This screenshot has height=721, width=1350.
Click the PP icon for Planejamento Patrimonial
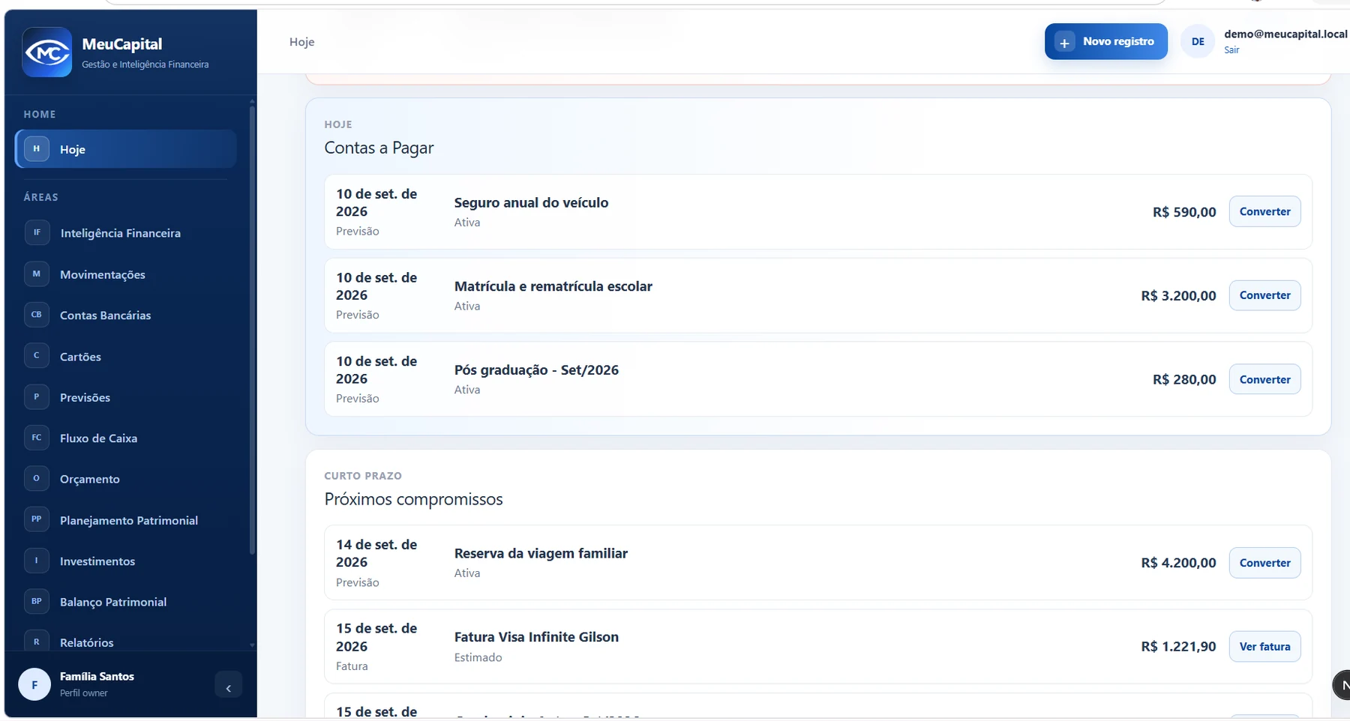36,519
